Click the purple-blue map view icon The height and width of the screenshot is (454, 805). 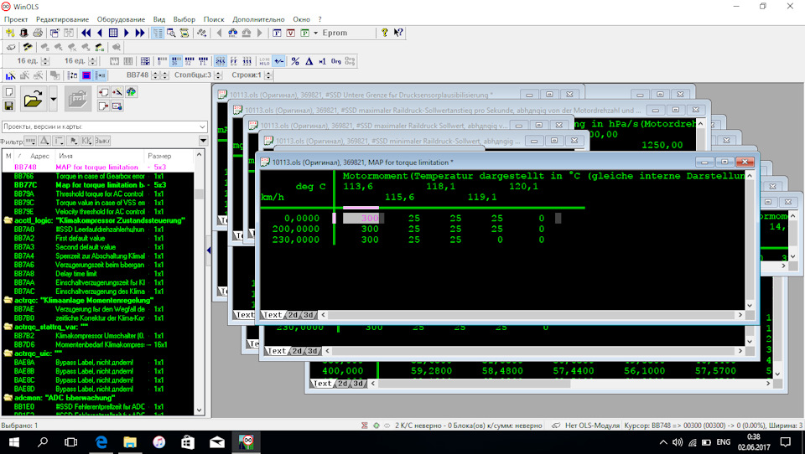pos(86,75)
